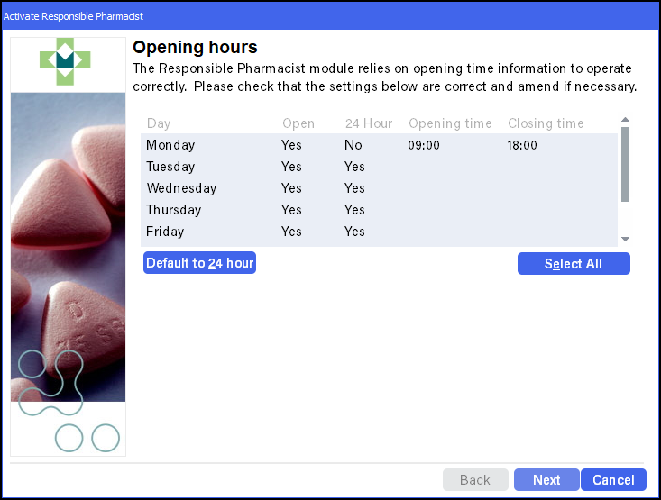Toggle Tuesday's Open value Yes
The image size is (661, 500).
click(x=291, y=167)
